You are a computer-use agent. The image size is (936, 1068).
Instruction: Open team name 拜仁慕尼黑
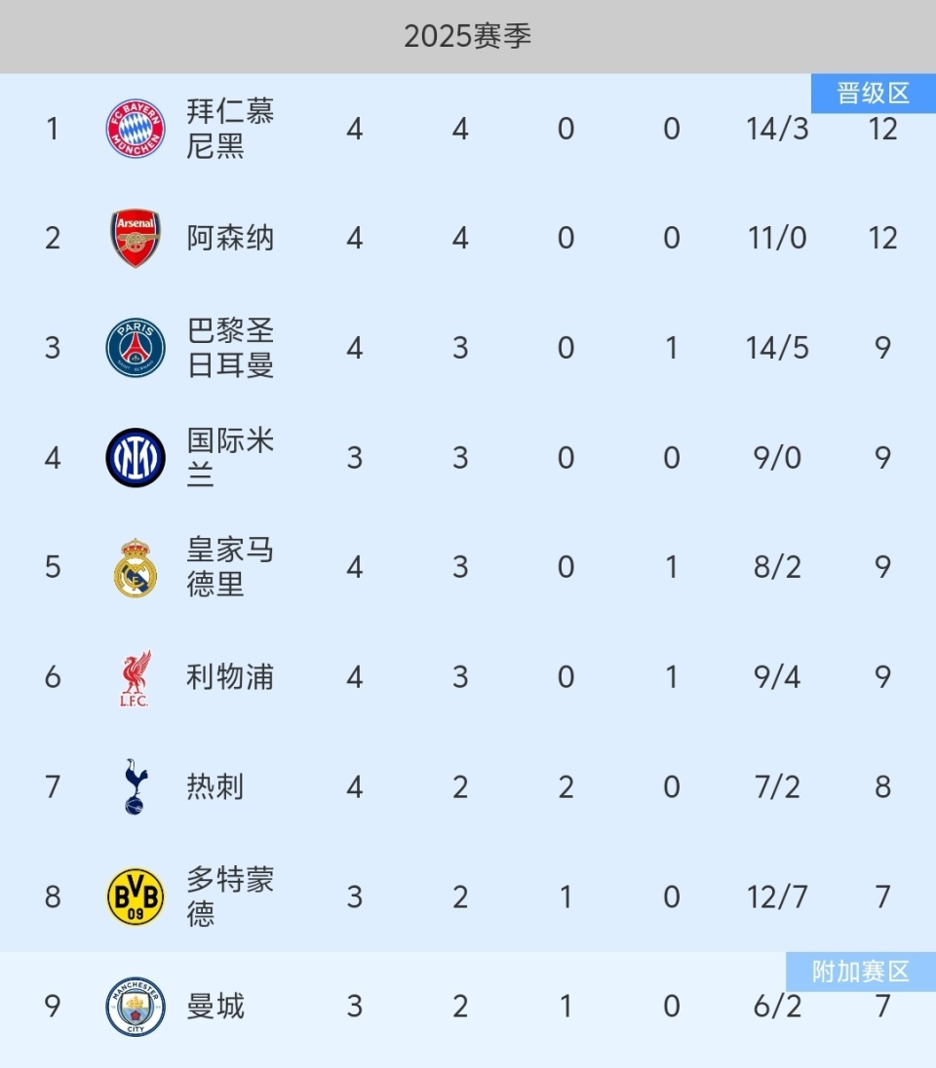(230, 129)
